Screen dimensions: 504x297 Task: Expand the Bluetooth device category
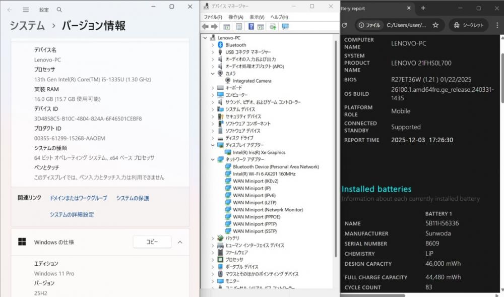[213, 45]
